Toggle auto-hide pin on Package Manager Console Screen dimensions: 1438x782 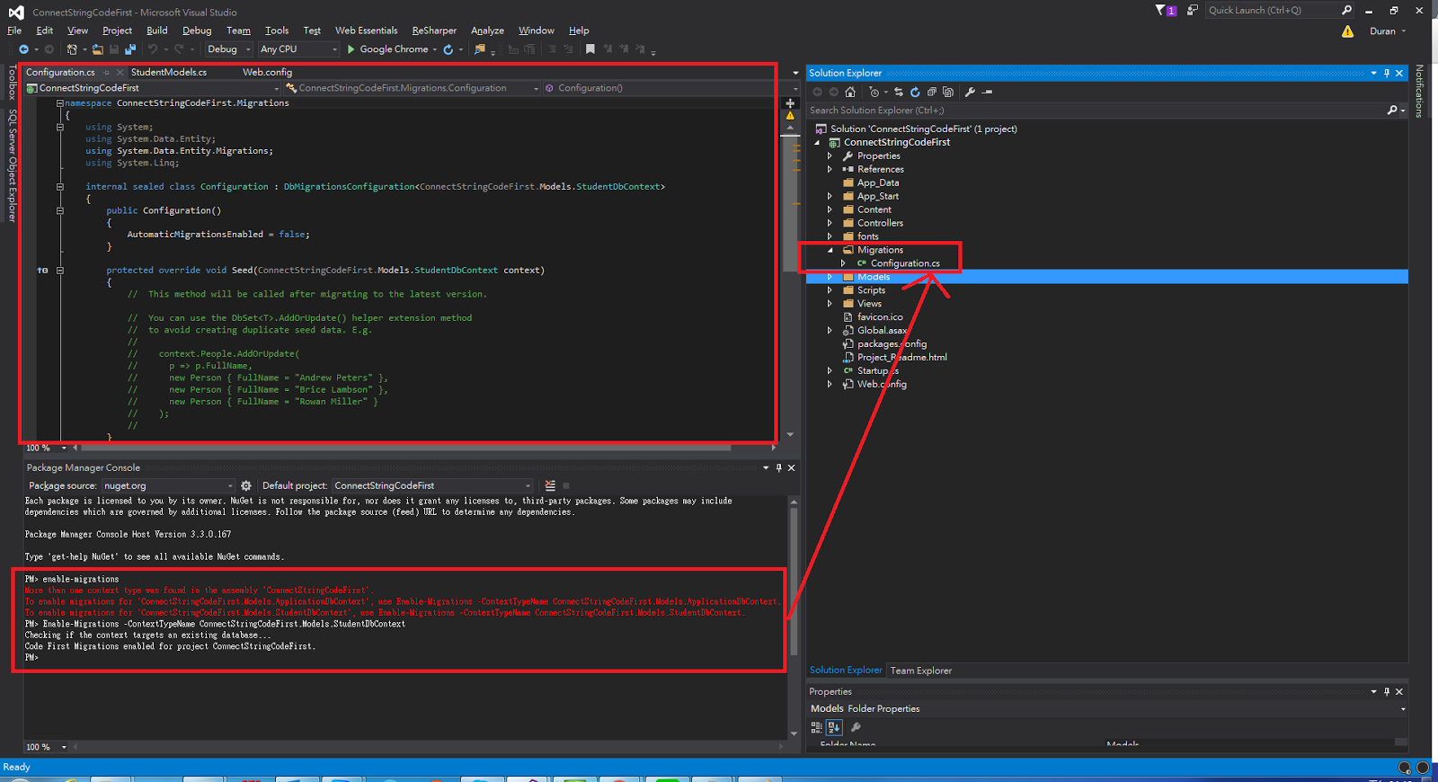coord(778,467)
